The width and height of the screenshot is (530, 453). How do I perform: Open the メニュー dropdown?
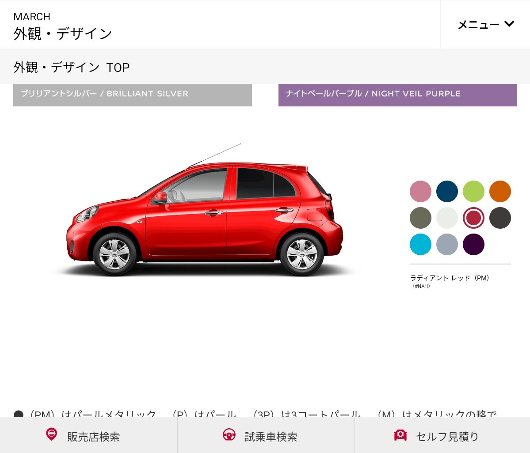click(x=485, y=24)
